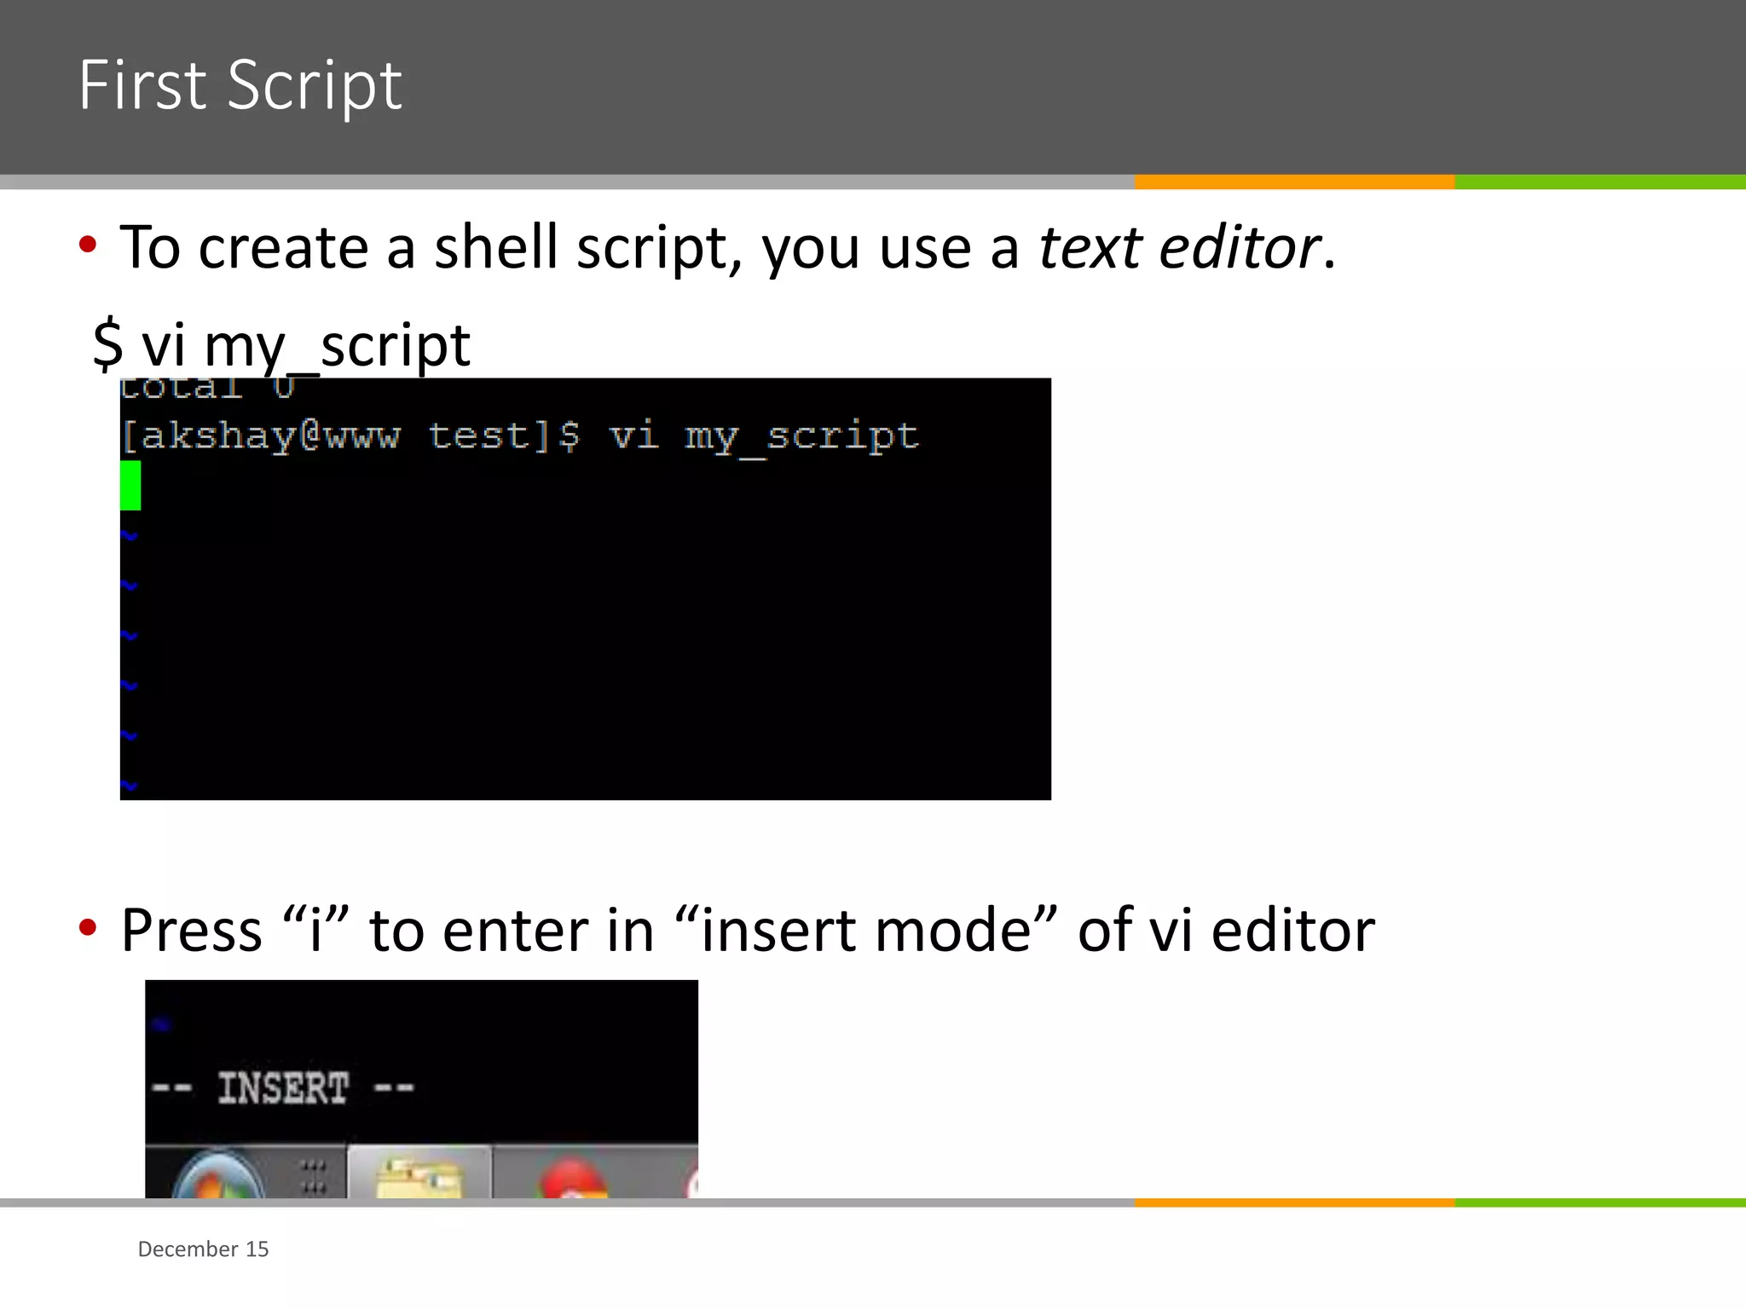
Task: Click the '$ vi my_script' line
Action: [281, 345]
